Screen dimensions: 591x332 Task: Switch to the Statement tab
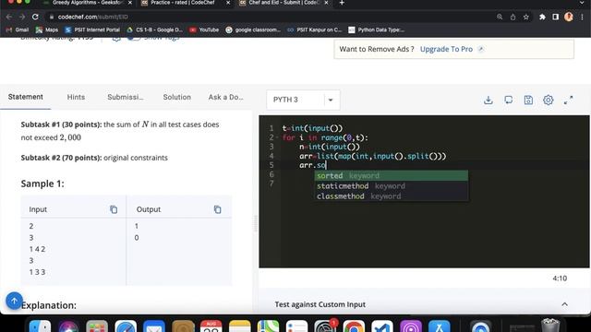26,97
